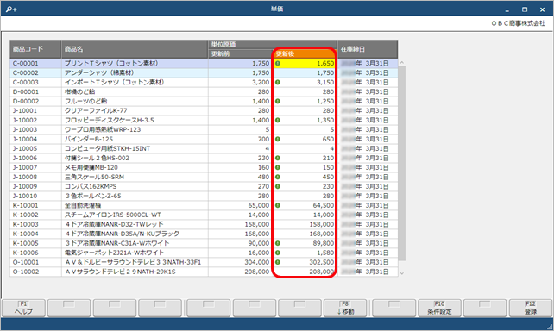Image resolution: width=554 pixels, height=331 pixels.
Task: Click green indicator icon in K-10006 row
Action: coord(278,253)
